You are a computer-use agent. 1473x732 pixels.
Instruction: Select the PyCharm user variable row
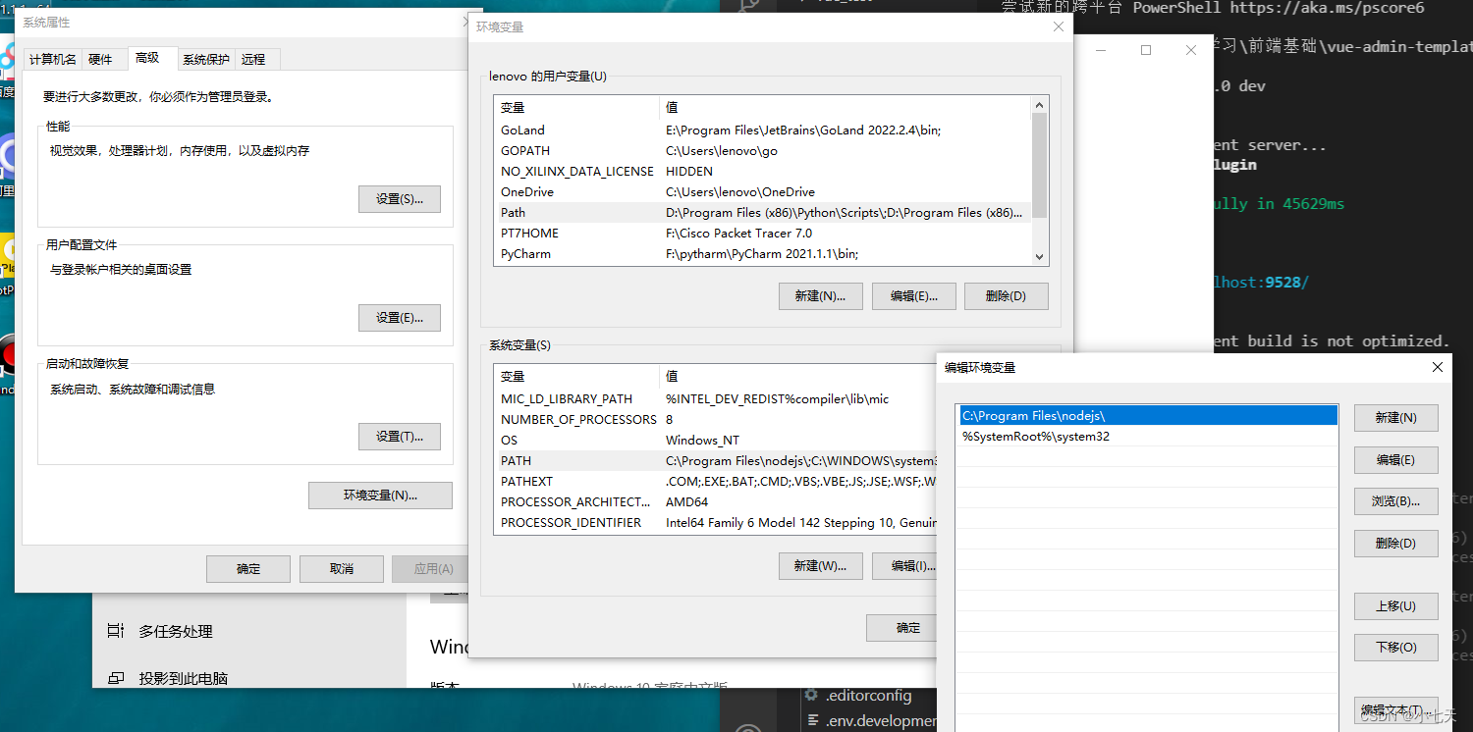tap(764, 253)
